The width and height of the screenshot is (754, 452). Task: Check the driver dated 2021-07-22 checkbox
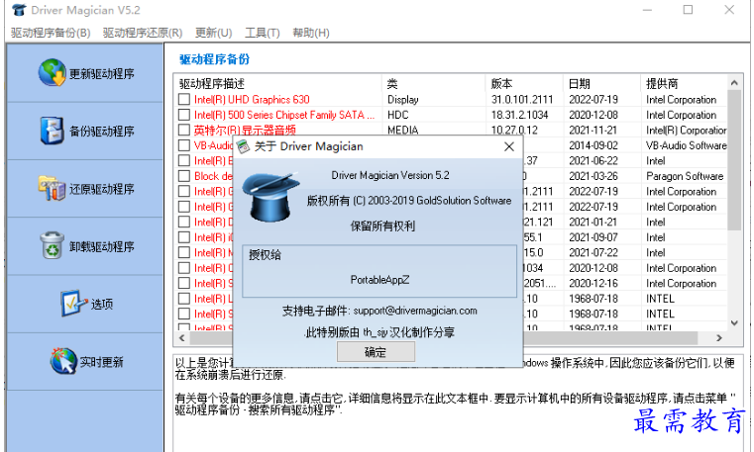click(x=184, y=253)
